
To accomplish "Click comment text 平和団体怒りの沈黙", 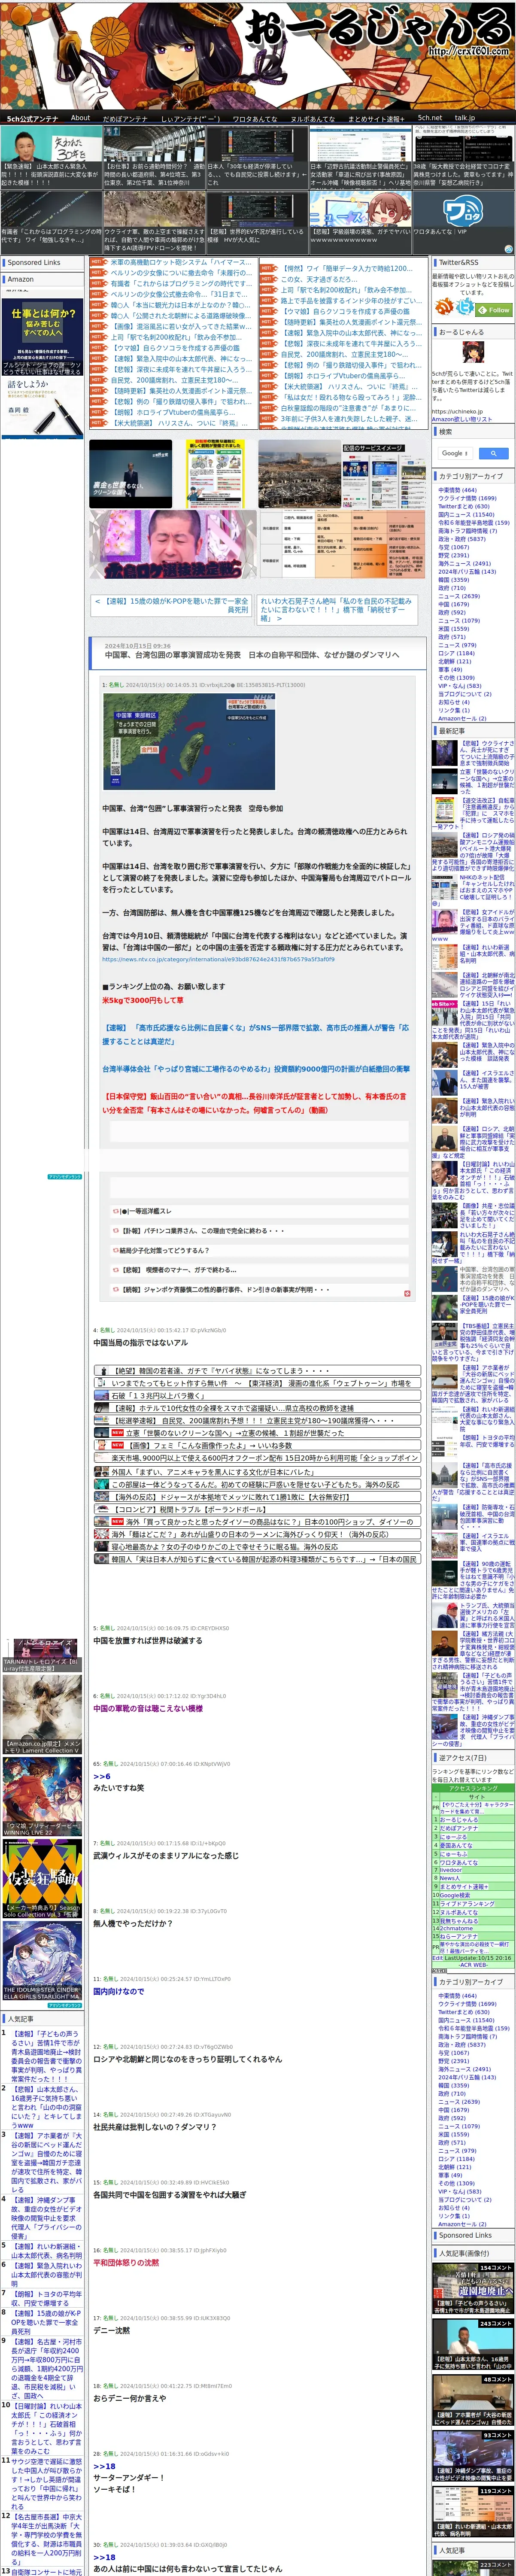I will click(126, 2263).
